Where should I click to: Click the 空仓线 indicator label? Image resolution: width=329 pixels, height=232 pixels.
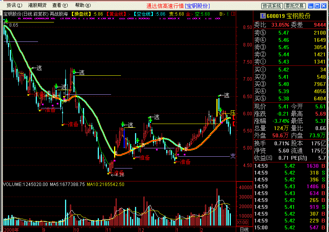(x=144, y=14)
